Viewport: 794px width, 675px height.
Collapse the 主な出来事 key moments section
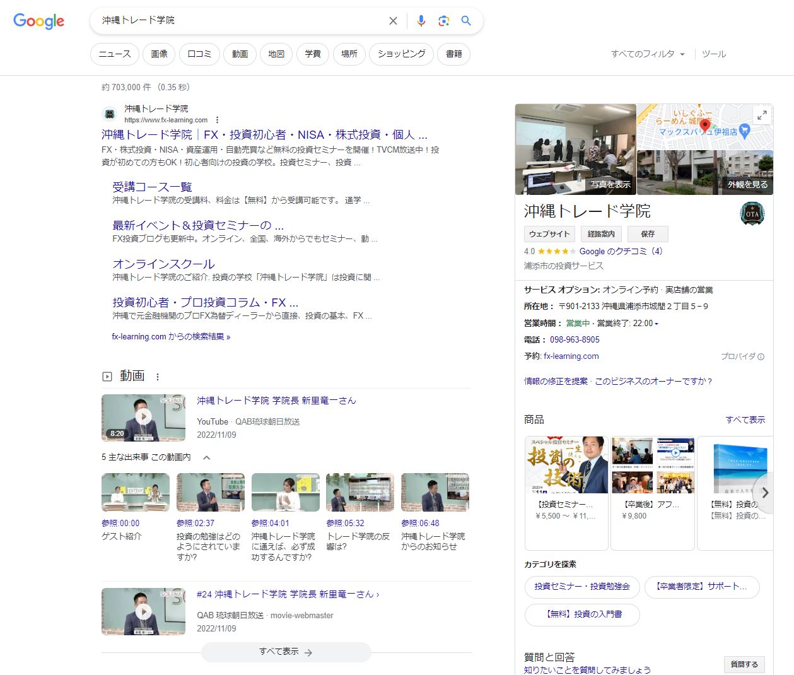[x=207, y=457]
